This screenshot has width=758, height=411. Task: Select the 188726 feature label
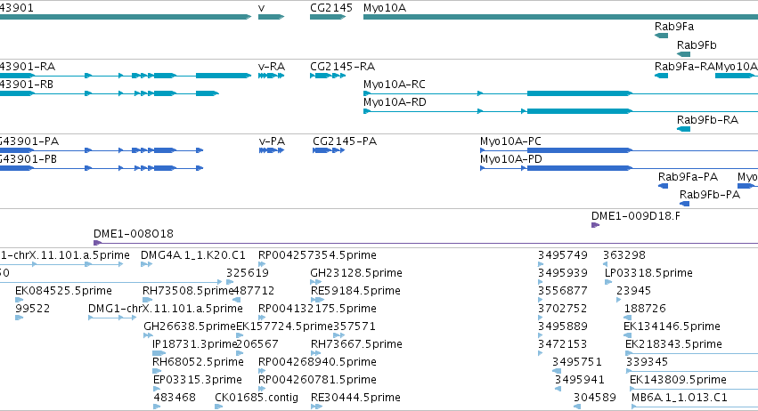pyautogui.click(x=646, y=309)
